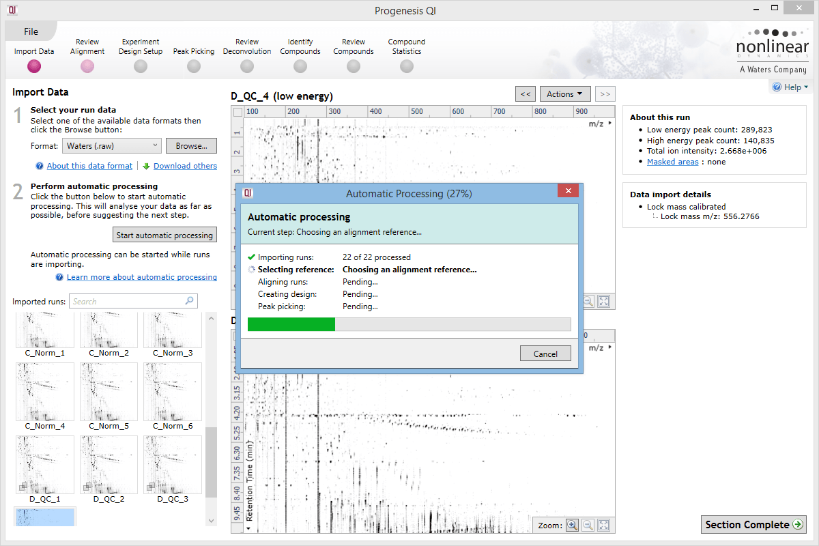Click the overlay squares icon on D_QC_2
Image resolution: width=819 pixels, height=546 pixels.
pyautogui.click(x=86, y=487)
